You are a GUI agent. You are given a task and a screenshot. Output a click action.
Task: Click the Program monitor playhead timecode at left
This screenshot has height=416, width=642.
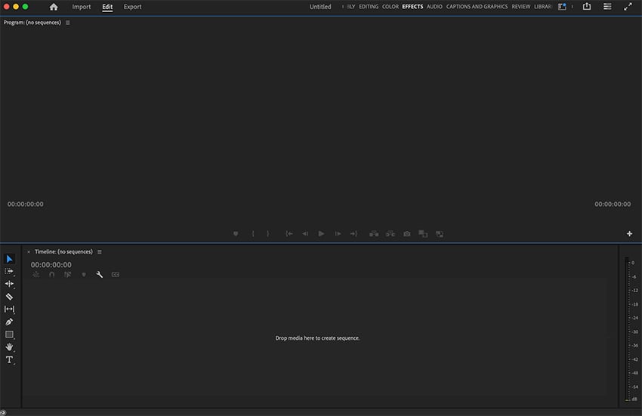[26, 204]
